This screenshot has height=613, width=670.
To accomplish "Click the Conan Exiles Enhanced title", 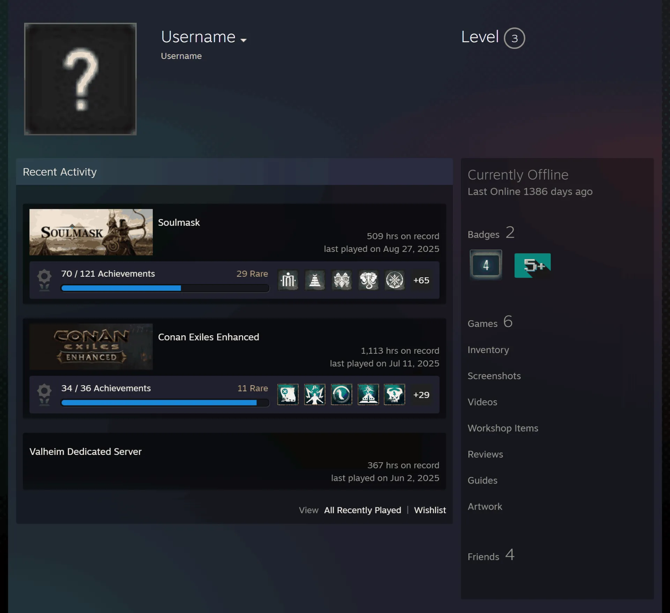I will (209, 337).
